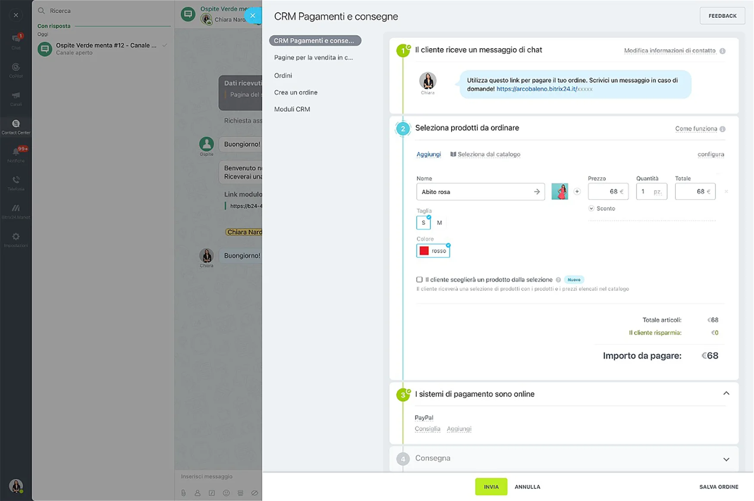Viewport: 754px width, 501px height.
Task: Open Contact Center in left sidebar
Action: [x=16, y=126]
